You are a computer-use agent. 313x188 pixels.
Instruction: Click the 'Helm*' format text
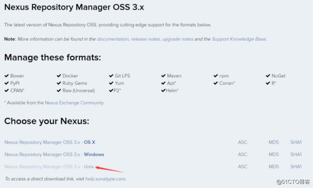172,90
